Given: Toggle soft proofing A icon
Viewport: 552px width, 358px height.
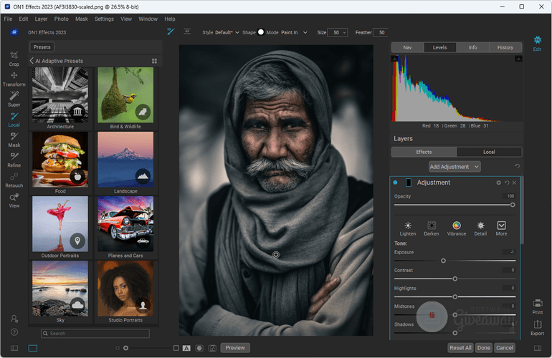Looking at the screenshot, I should pos(186,348).
